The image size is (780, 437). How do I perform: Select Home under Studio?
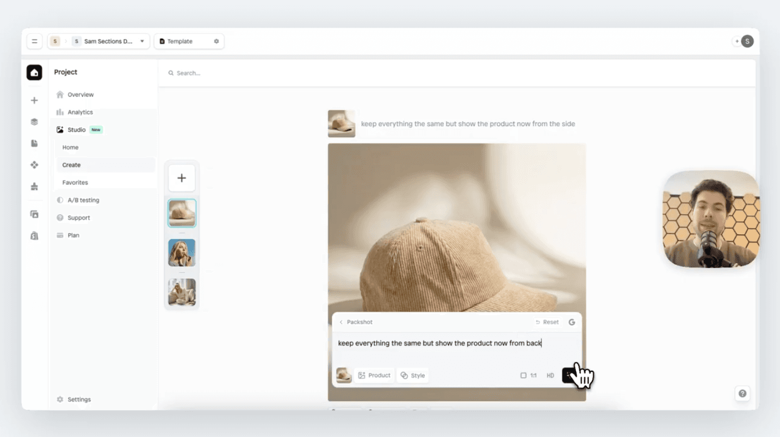[70, 147]
